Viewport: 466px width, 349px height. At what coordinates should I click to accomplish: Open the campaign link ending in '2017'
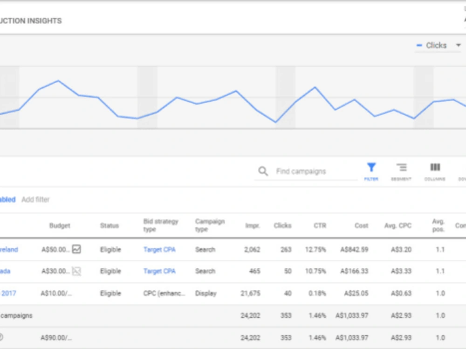pyautogui.click(x=8, y=294)
